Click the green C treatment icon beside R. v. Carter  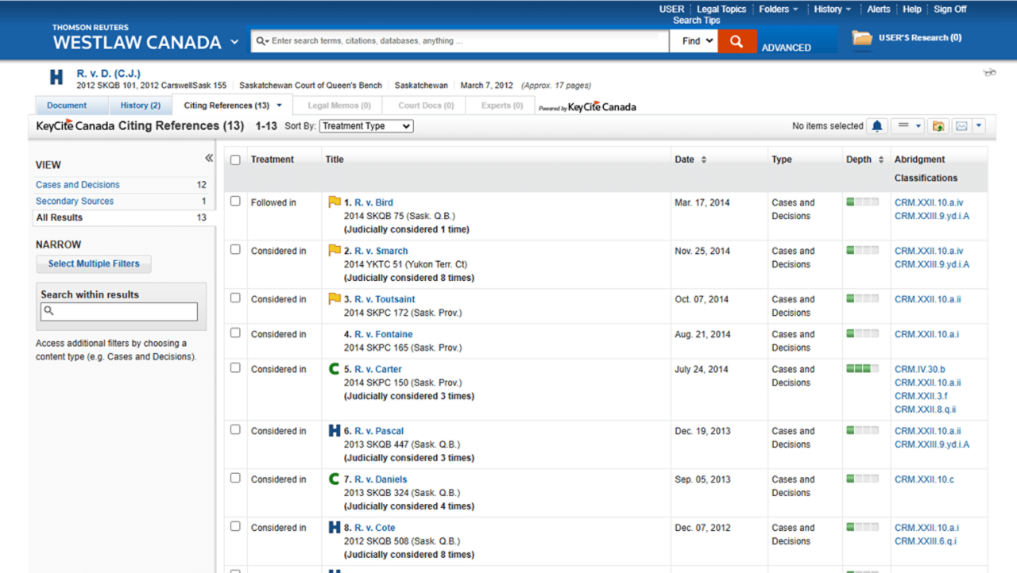[335, 367]
